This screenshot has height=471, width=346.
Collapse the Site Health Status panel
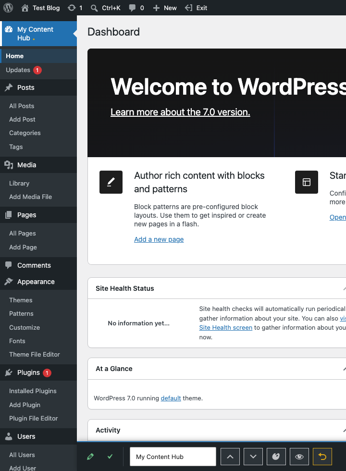(x=344, y=288)
